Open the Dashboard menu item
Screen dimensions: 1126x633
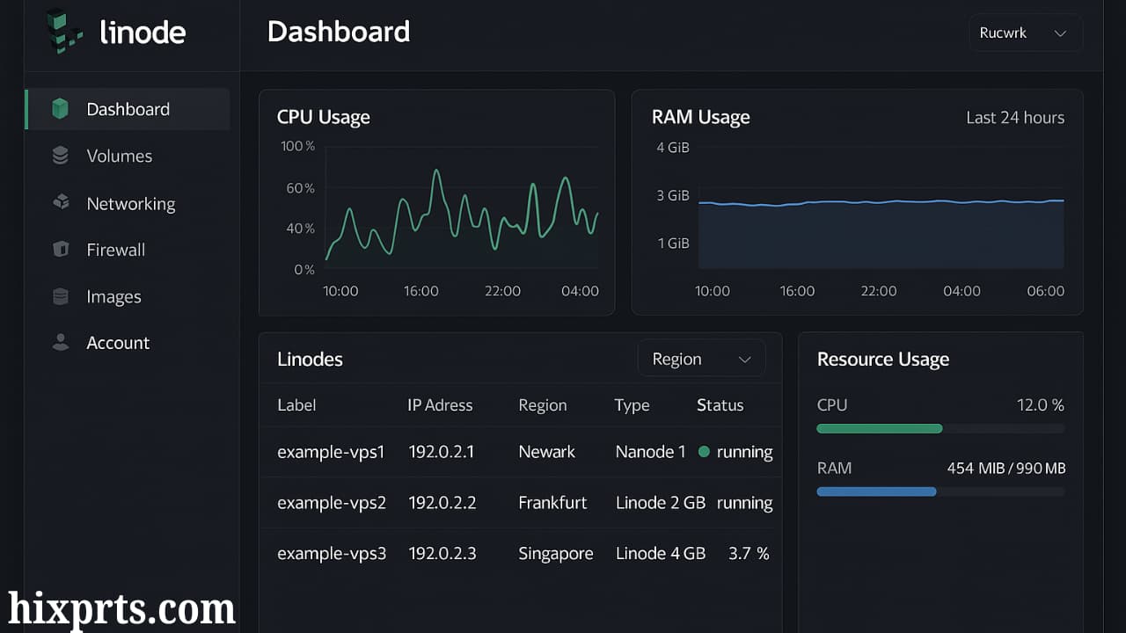click(x=128, y=109)
